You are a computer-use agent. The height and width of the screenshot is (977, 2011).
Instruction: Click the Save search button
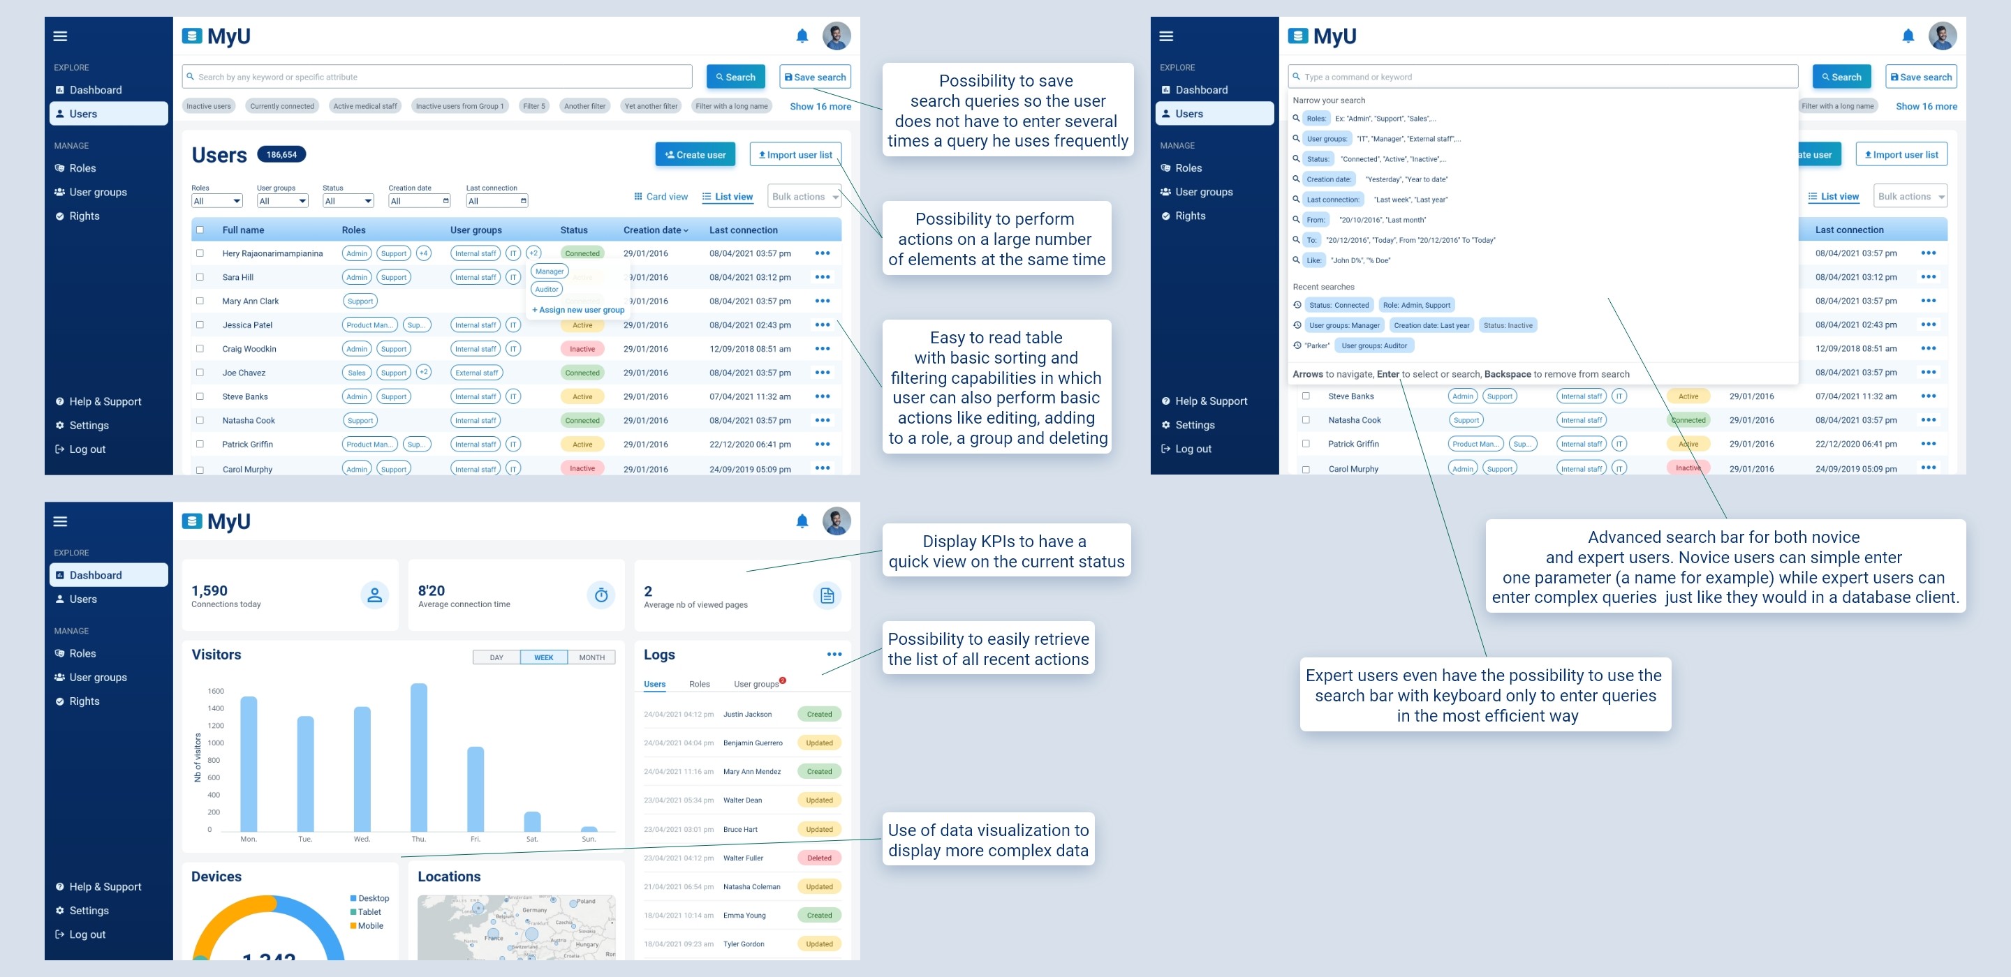pyautogui.click(x=812, y=77)
